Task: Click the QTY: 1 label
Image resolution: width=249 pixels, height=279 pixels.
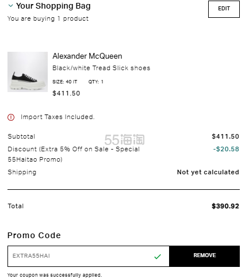Action: [96, 82]
